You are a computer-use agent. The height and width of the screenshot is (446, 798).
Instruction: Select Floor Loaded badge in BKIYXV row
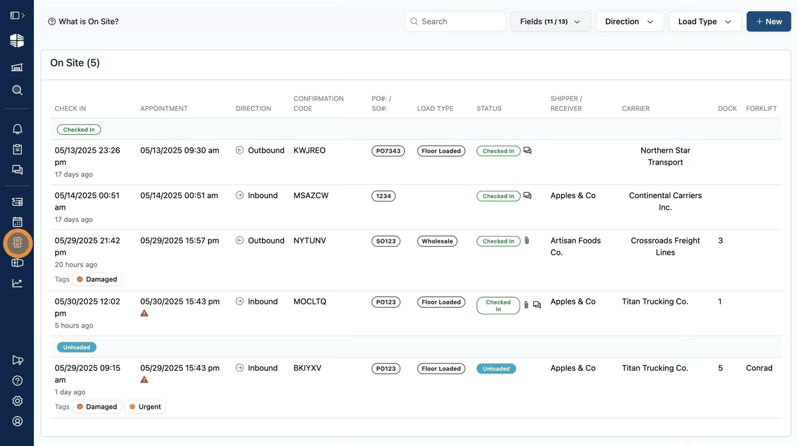(x=441, y=368)
